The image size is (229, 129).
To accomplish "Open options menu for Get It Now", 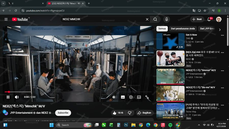I will pos(222,35).
